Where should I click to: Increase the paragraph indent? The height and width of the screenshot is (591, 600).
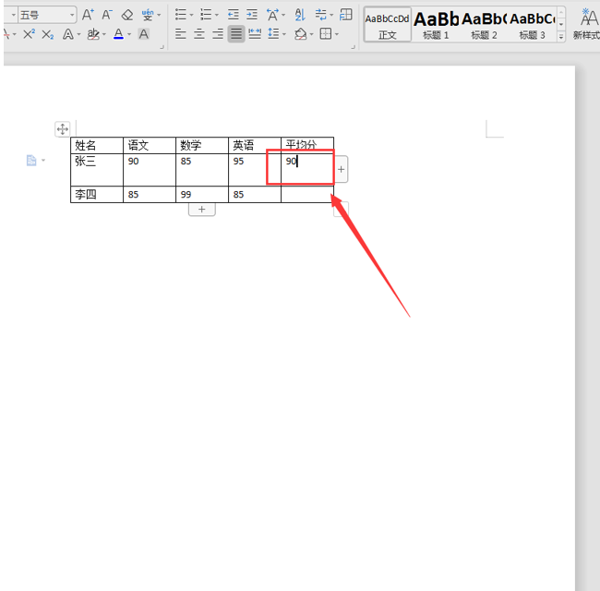pyautogui.click(x=251, y=15)
